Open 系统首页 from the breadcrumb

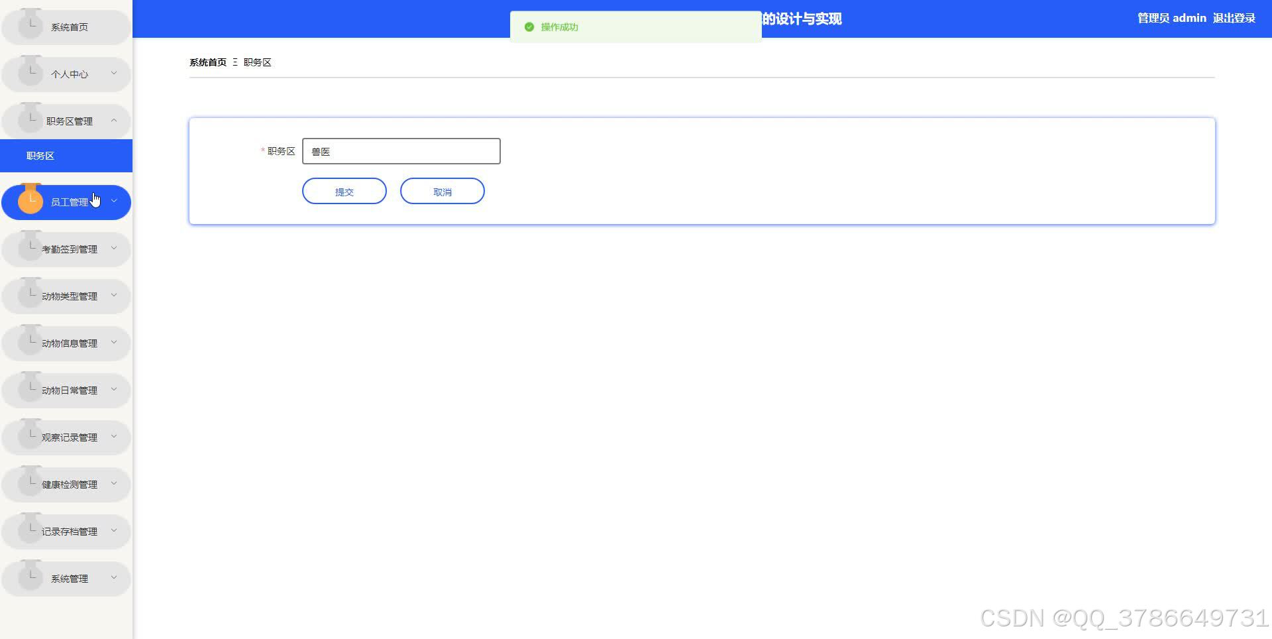click(x=206, y=62)
